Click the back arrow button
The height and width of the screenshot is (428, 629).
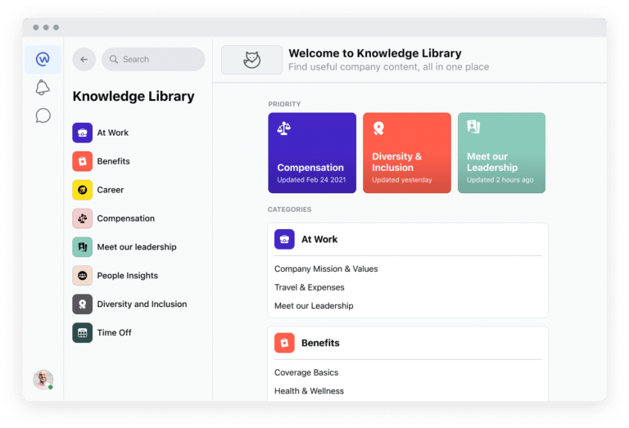(84, 60)
